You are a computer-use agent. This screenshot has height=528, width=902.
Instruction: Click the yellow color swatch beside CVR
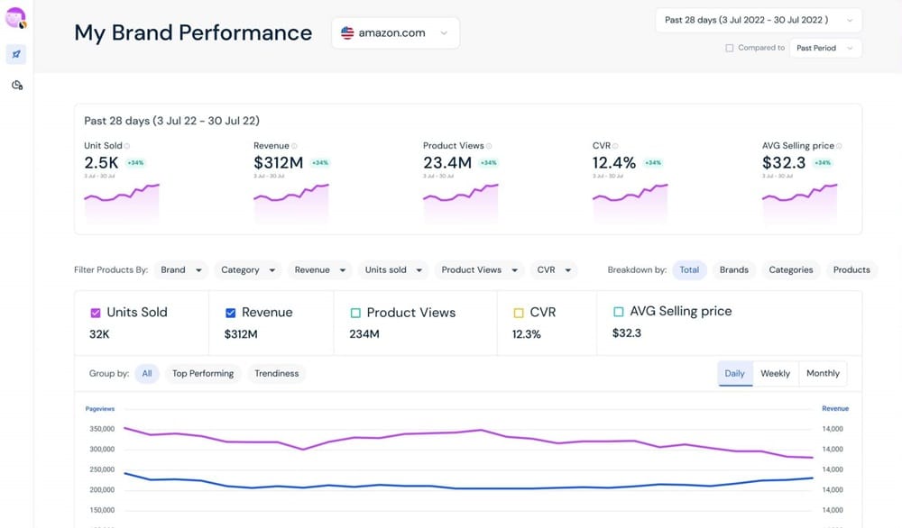coord(518,313)
